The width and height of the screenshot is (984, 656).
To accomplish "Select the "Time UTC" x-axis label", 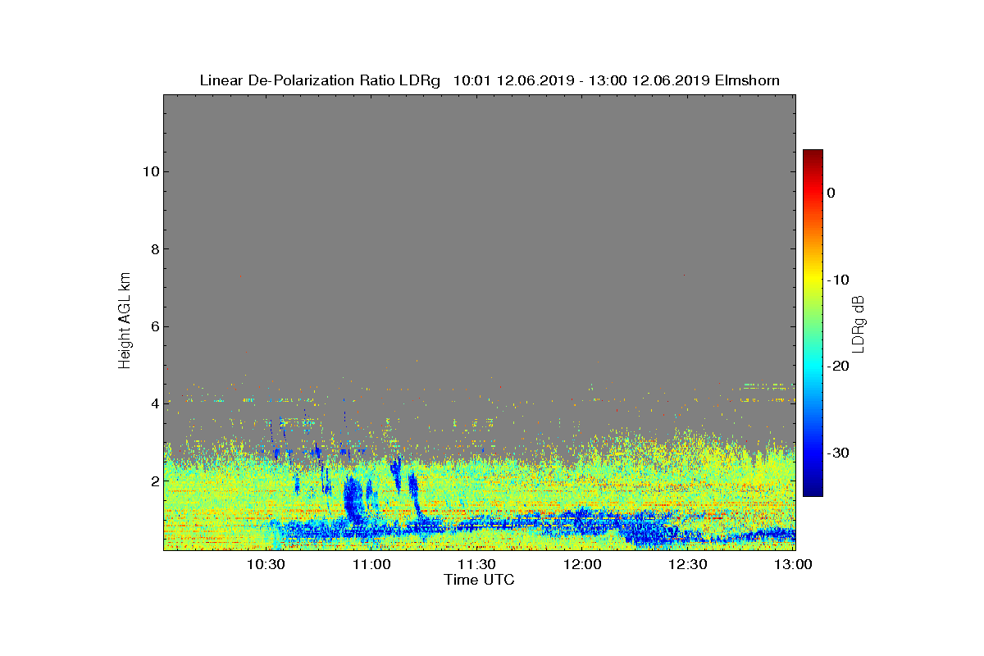I will coord(479,580).
